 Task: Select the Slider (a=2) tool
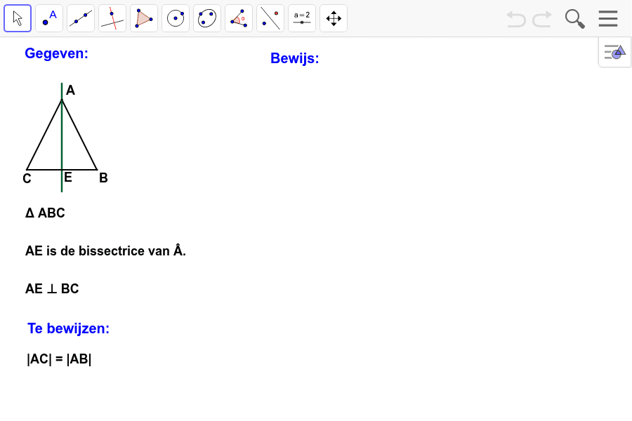point(302,18)
